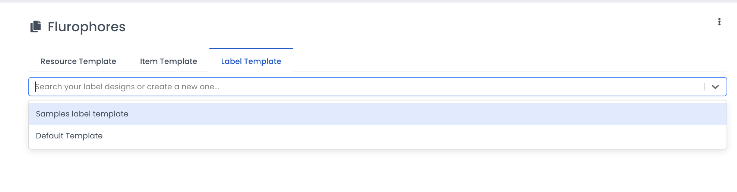Switch to the Resource Template tab
Screen dimensions: 737x192
tap(78, 61)
